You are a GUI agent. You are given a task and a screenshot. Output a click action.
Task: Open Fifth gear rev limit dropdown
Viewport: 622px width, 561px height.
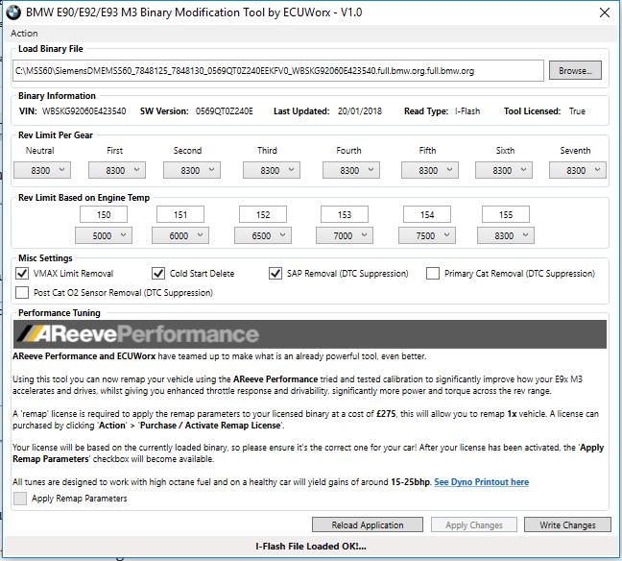click(430, 170)
